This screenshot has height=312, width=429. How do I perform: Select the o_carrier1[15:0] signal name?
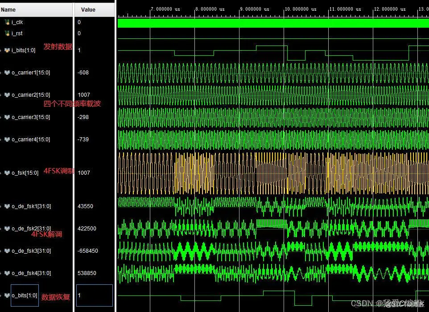(31, 73)
